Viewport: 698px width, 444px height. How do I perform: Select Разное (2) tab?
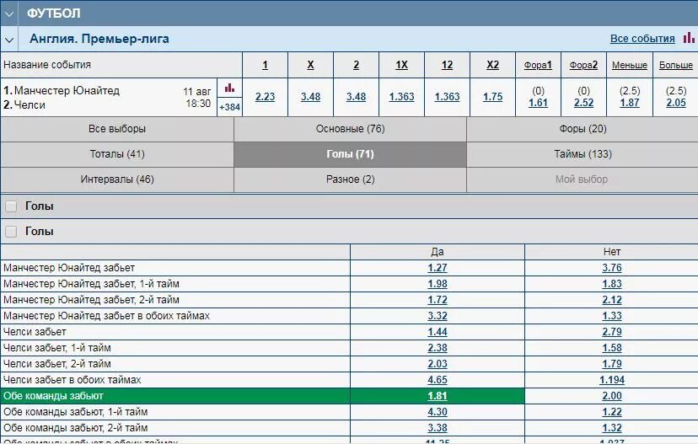(x=351, y=179)
